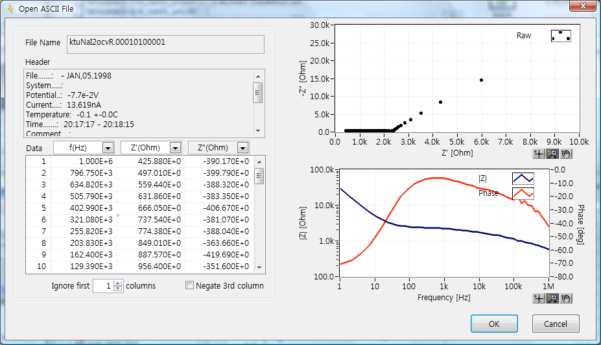Click the Phase red line legend swatch
Screen dimensions: 601x345
pyautogui.click(x=523, y=193)
